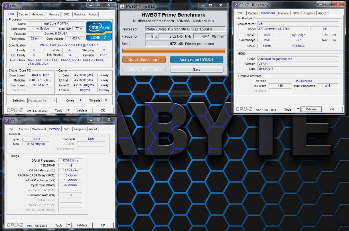Click memory Type value DDR3
349x231 pixels.
36,139
